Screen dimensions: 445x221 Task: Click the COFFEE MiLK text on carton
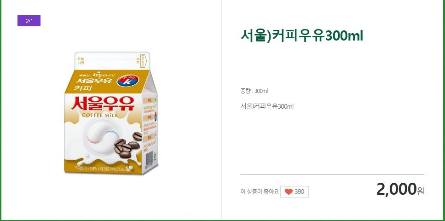[99, 115]
